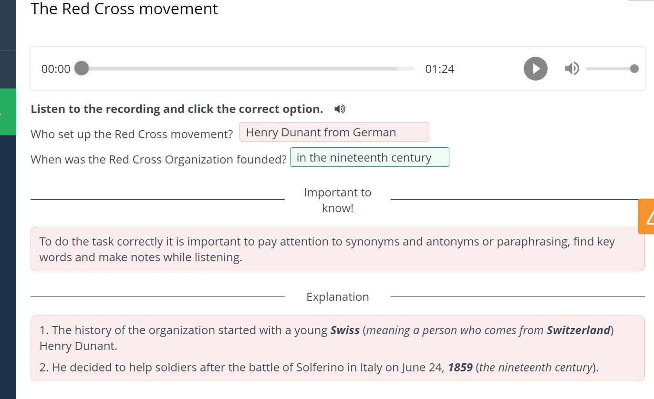Click the middle of the audio progress track
654x399 pixels.
248,69
